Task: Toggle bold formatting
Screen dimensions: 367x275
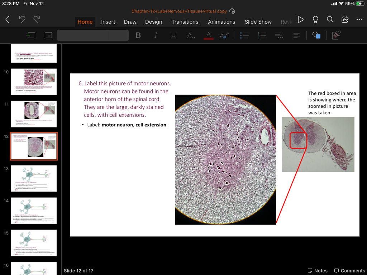Action: (x=138, y=35)
